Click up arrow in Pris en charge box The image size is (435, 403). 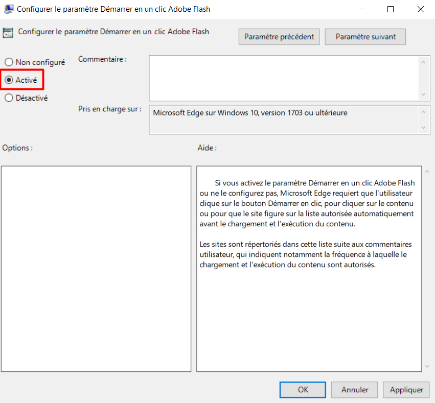click(423, 112)
